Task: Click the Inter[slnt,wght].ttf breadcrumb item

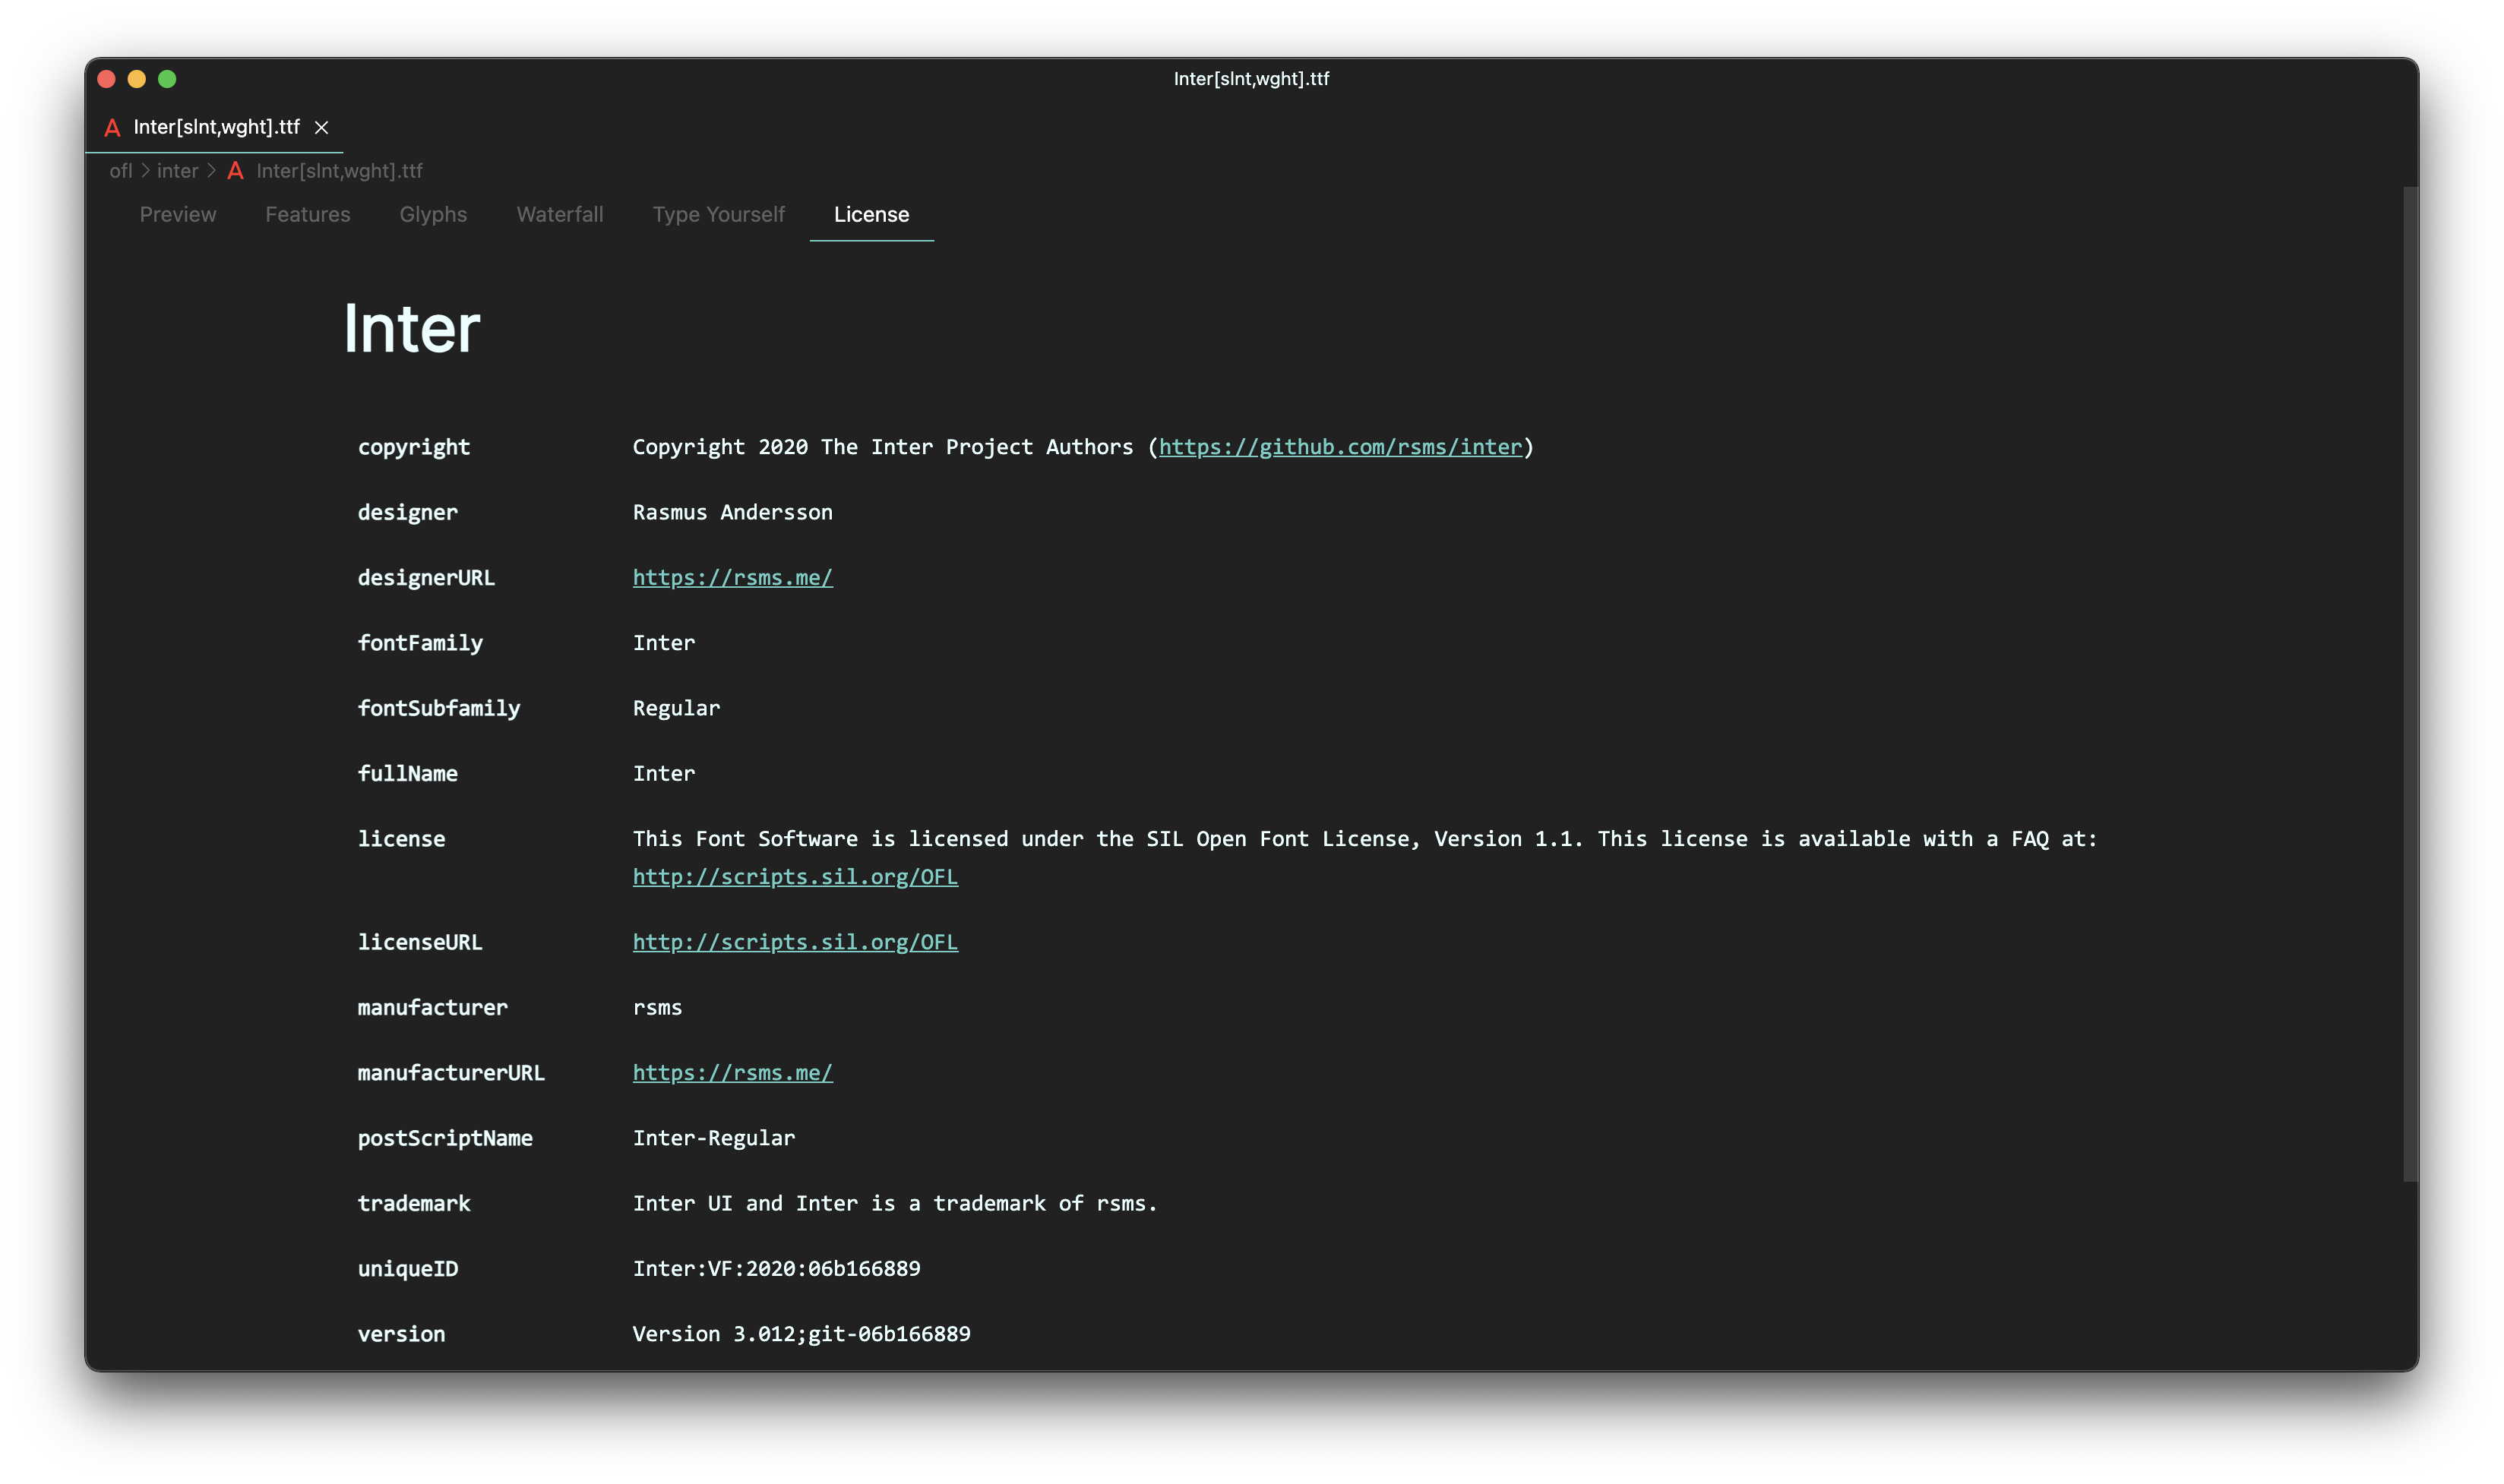Action: pyautogui.click(x=339, y=171)
